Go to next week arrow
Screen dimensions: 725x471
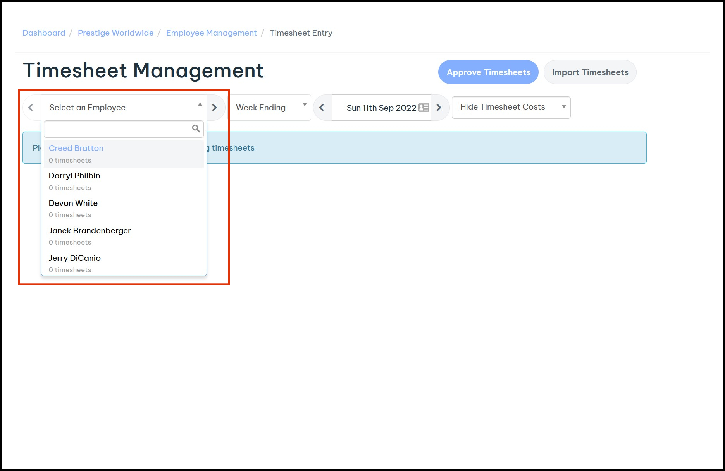(x=439, y=108)
